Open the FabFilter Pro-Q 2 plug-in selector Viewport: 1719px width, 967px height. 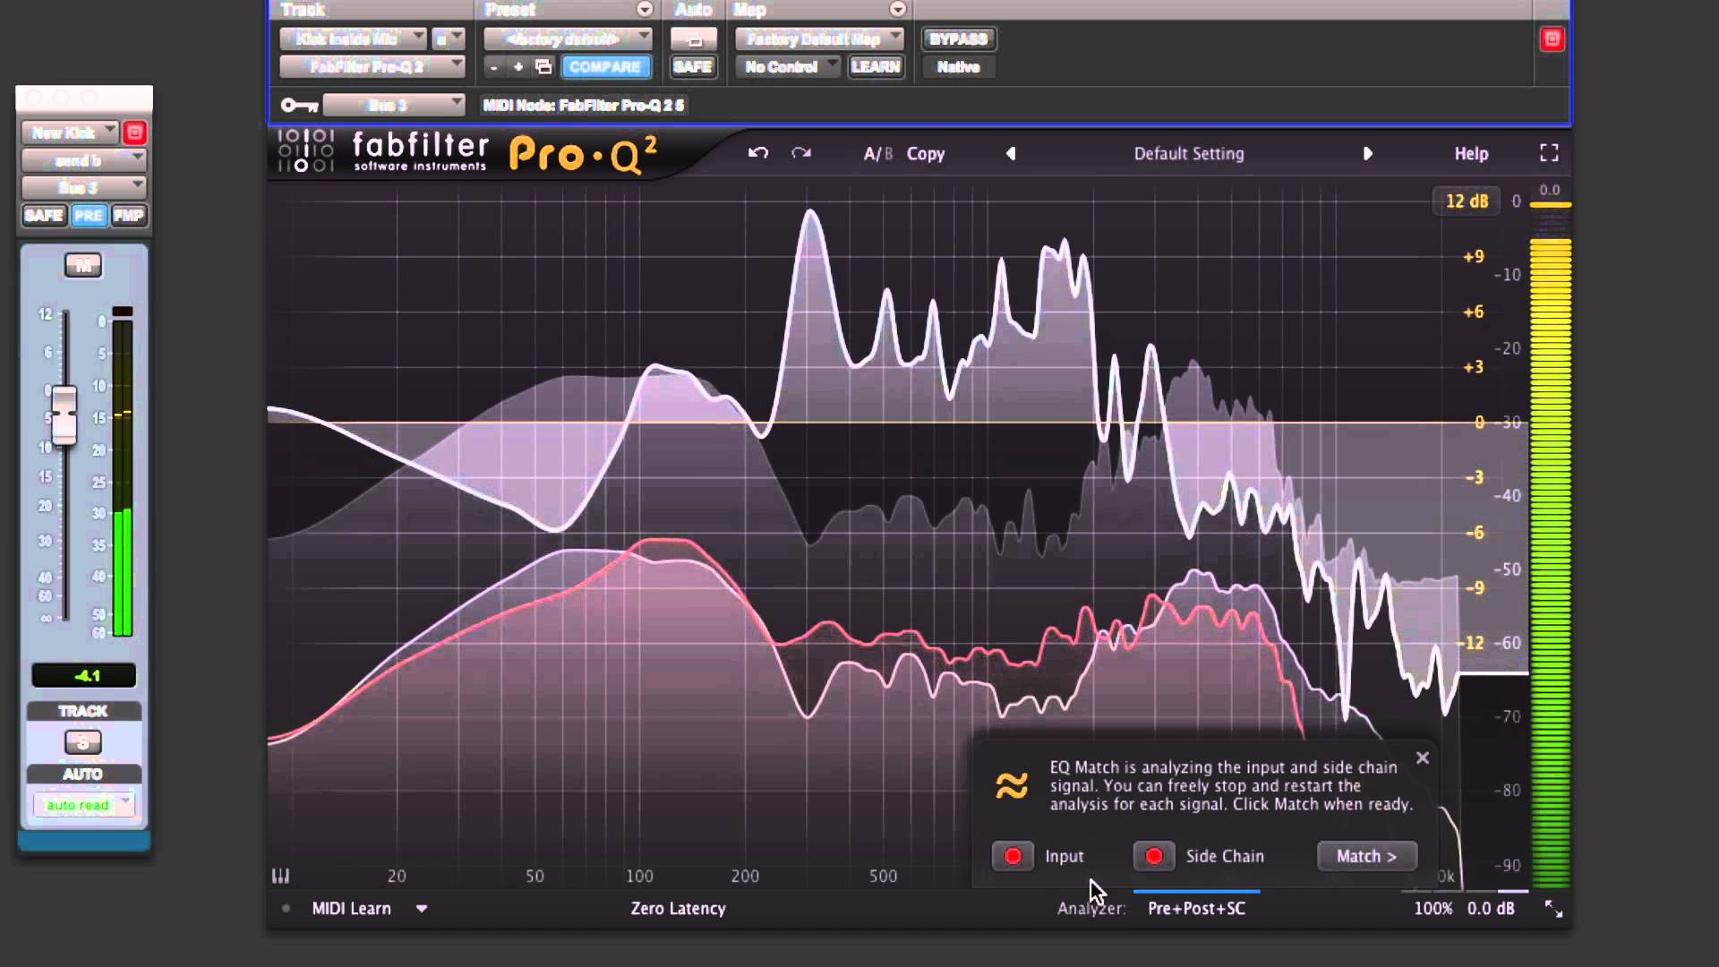click(x=372, y=67)
